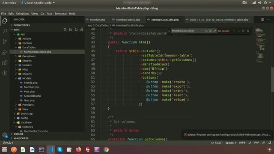274x154 pixels.
Task: Open errors and warnings status indicator
Action: [x=8, y=142]
